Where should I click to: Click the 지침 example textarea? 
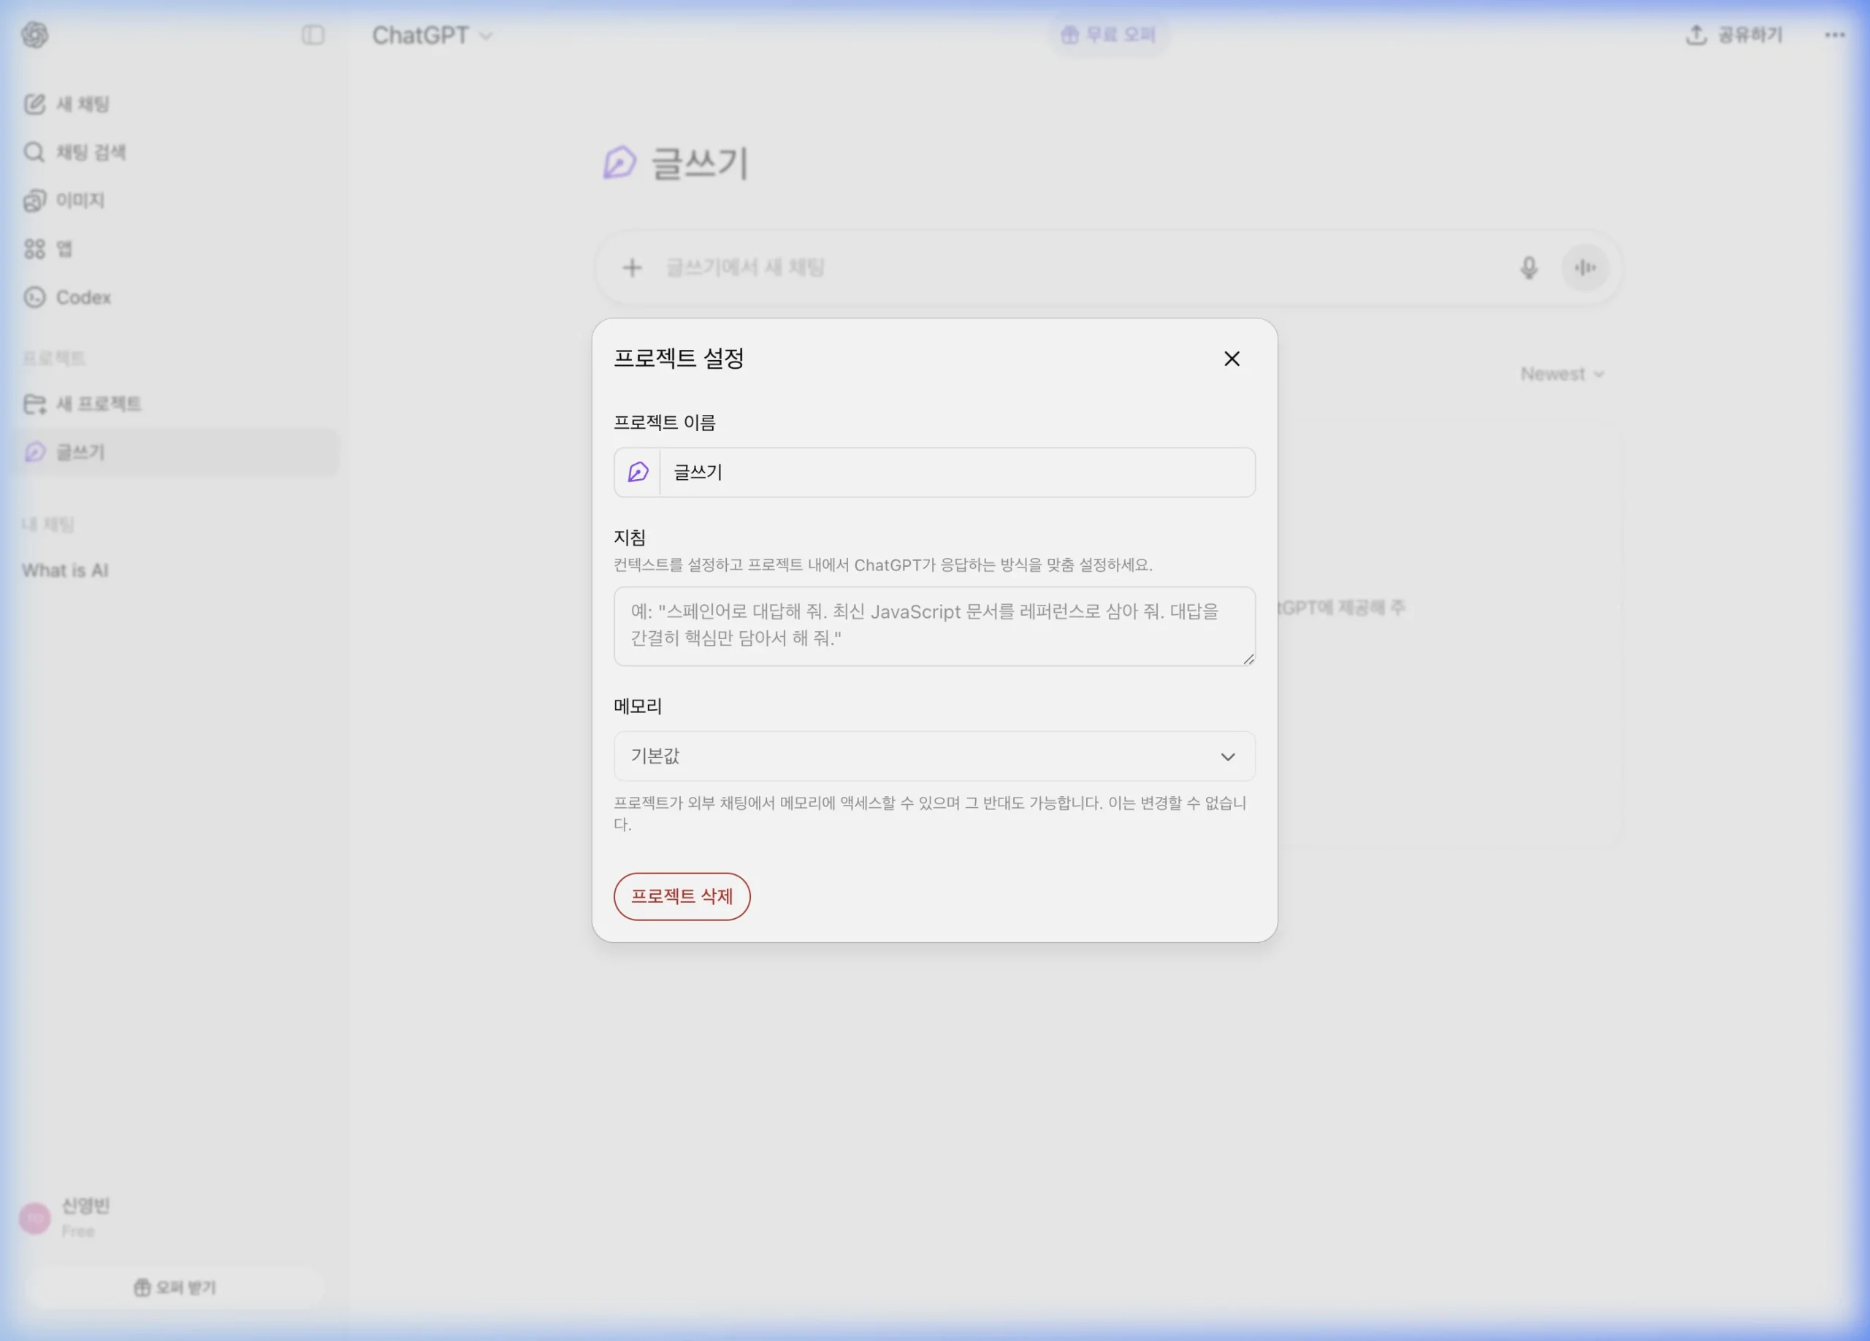[934, 627]
